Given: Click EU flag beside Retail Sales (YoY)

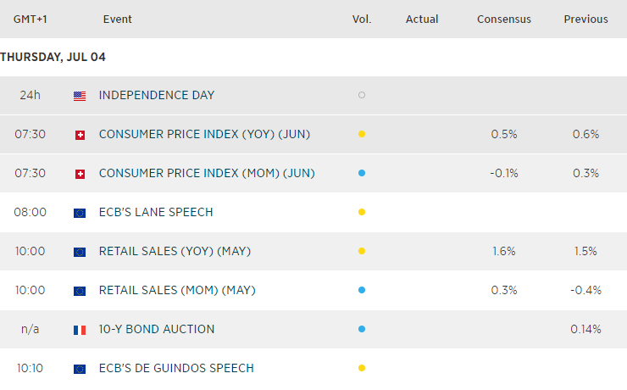Looking at the screenshot, I should [x=80, y=252].
